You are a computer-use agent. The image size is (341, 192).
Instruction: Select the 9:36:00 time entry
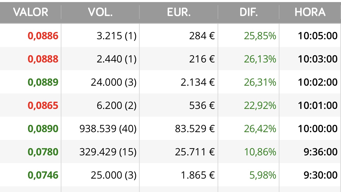tap(321, 152)
